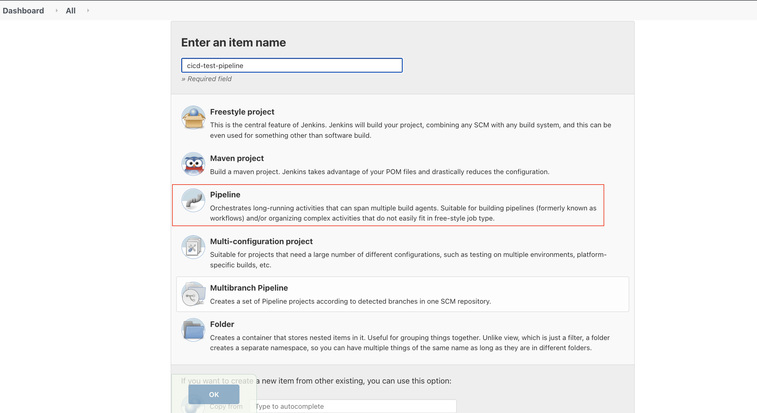Click the blue Folder icon
757x413 pixels.
193,330
